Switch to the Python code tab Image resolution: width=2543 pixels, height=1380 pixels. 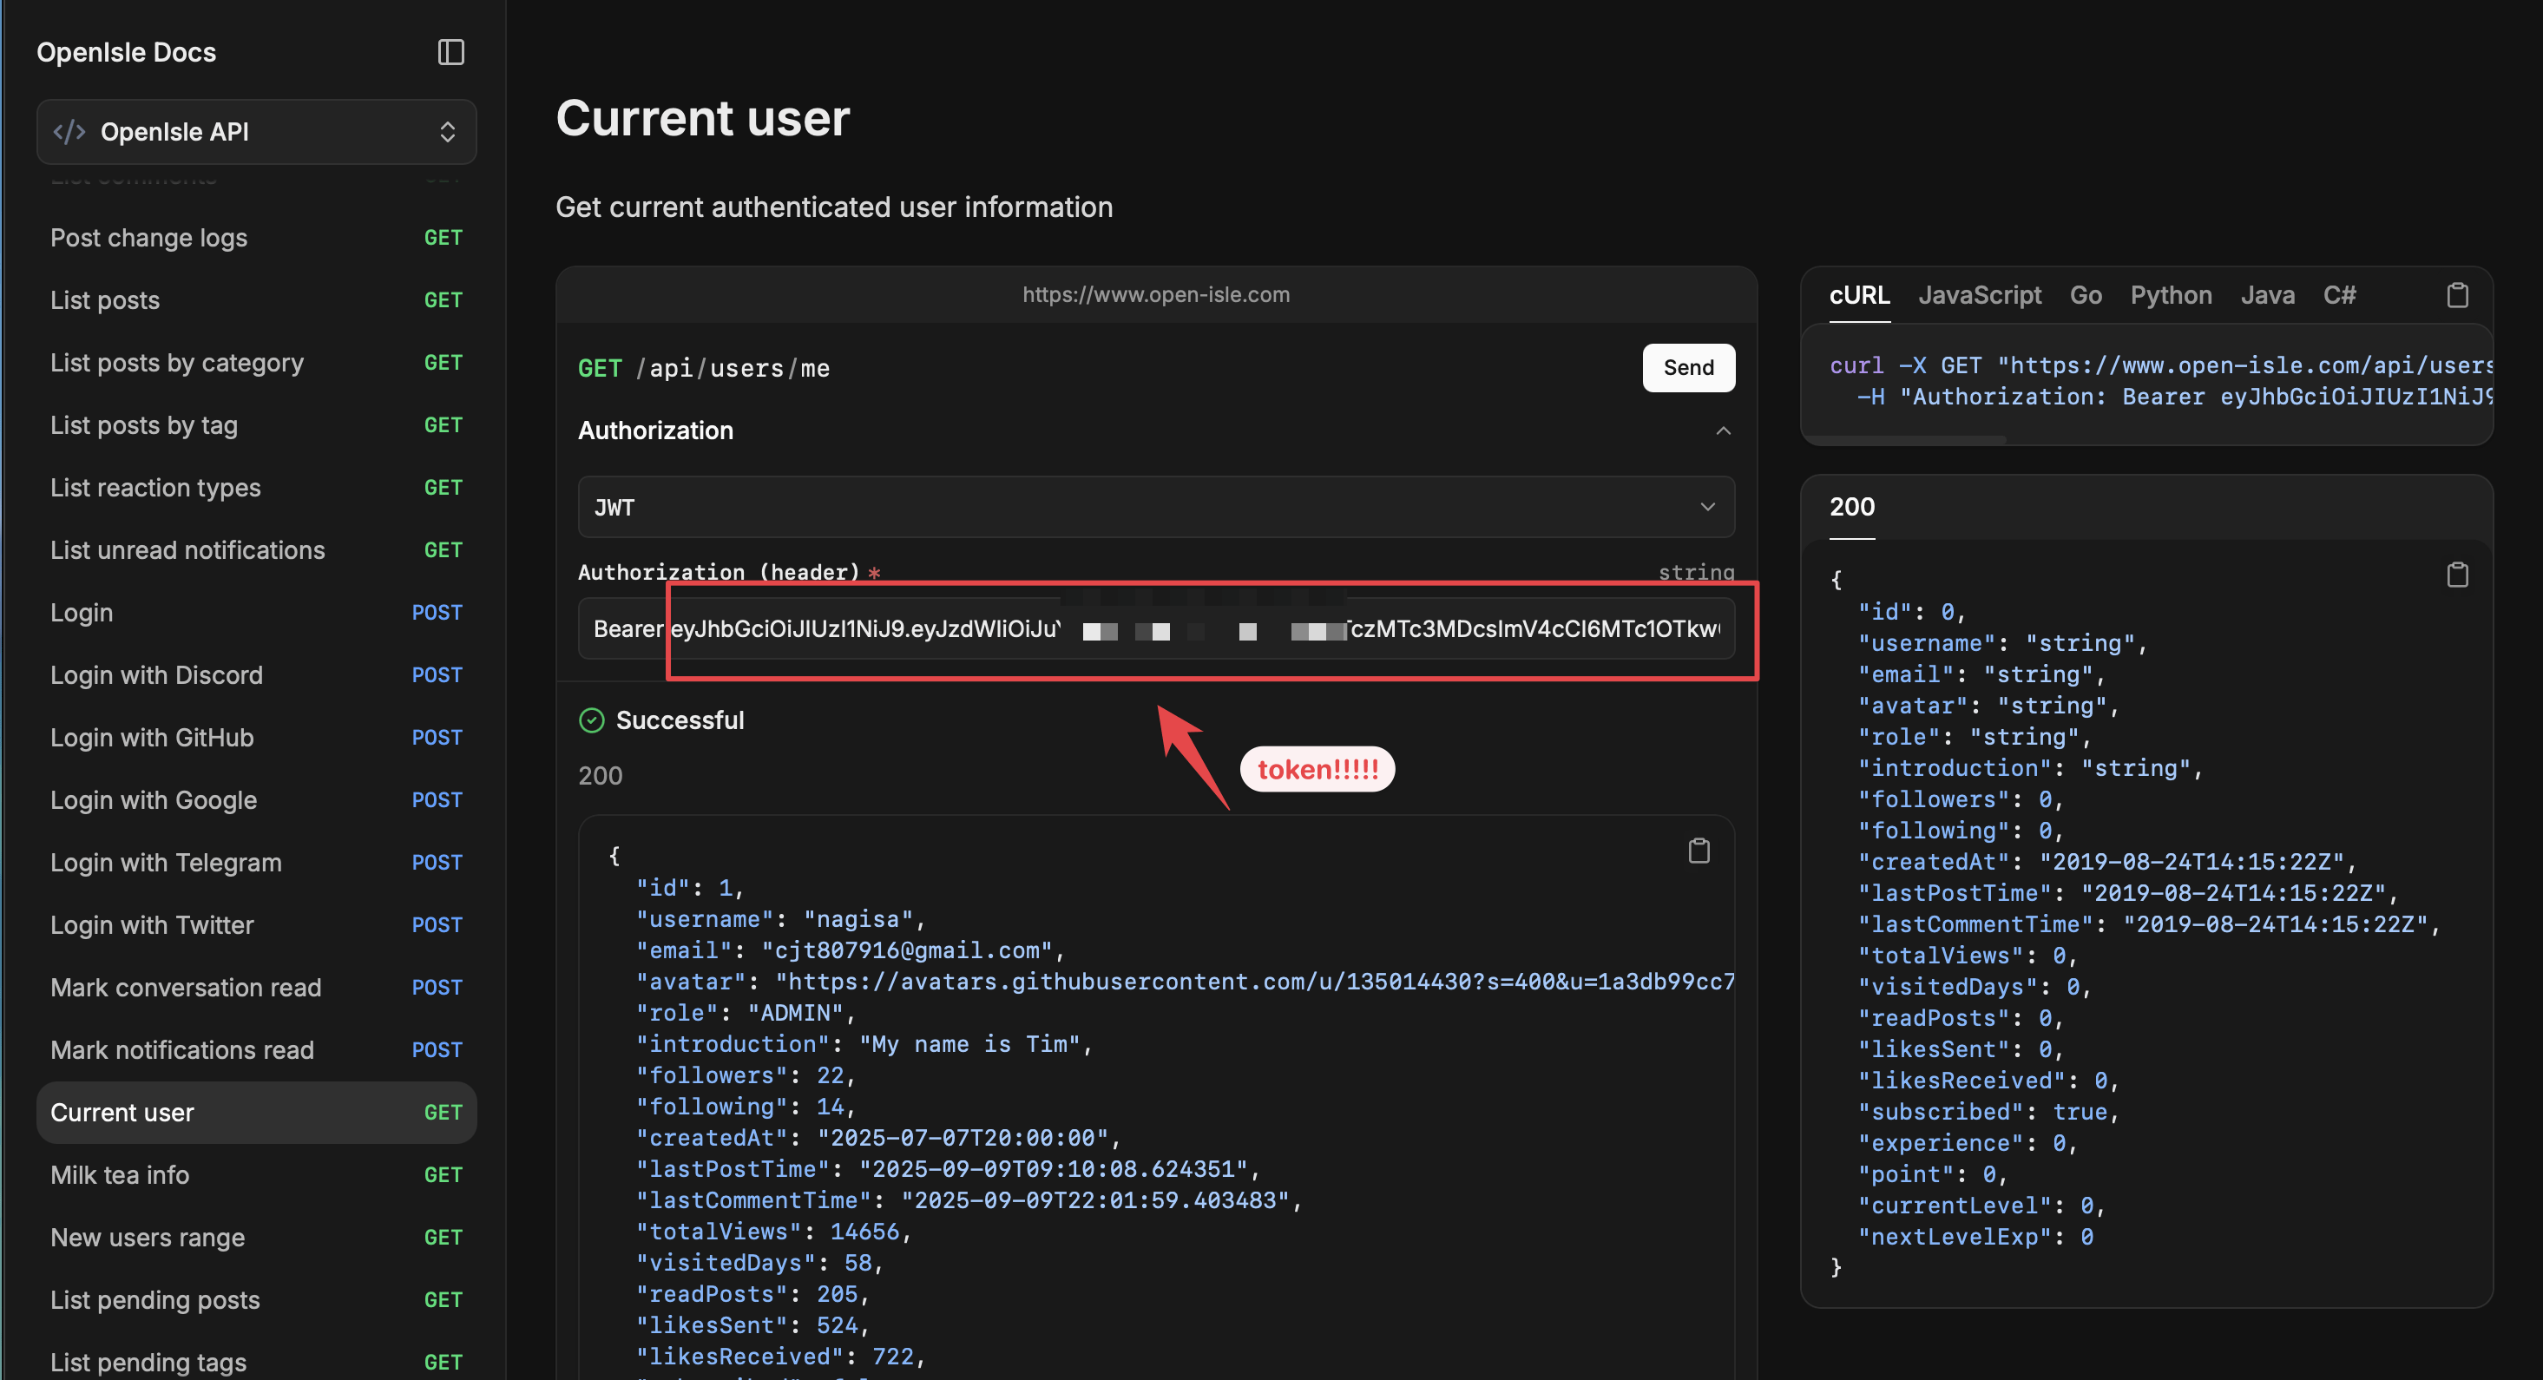pos(2170,295)
